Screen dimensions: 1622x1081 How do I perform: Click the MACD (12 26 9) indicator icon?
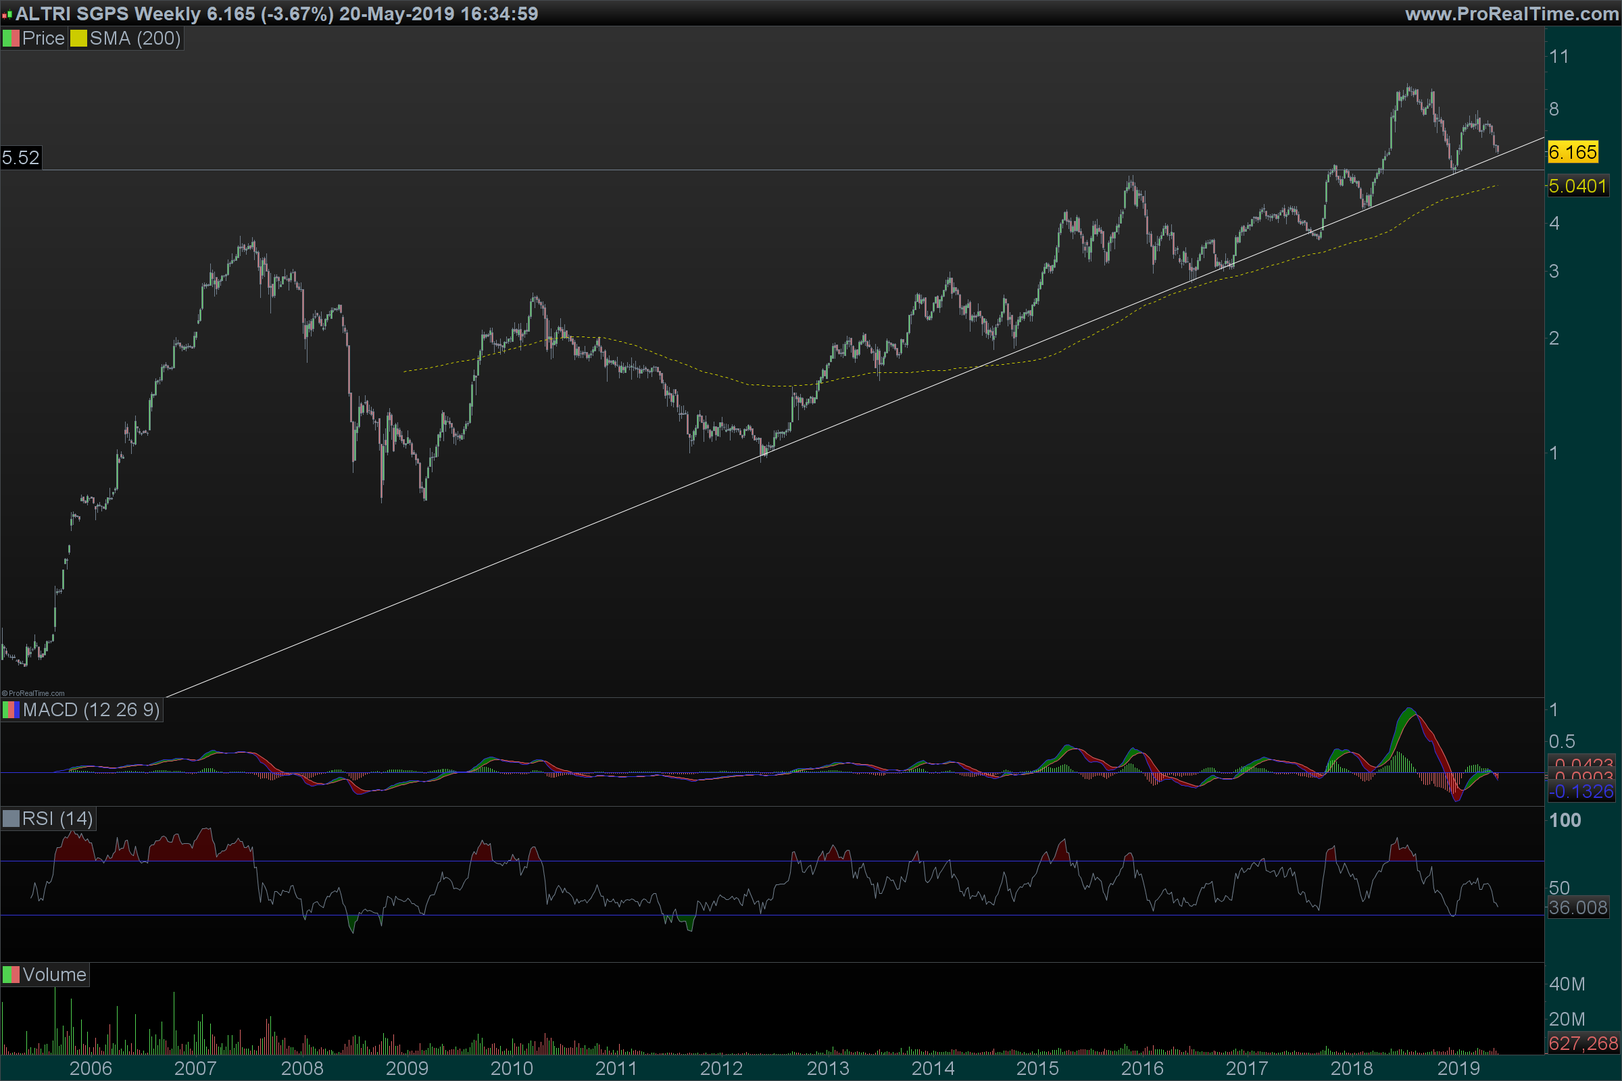click(x=11, y=710)
